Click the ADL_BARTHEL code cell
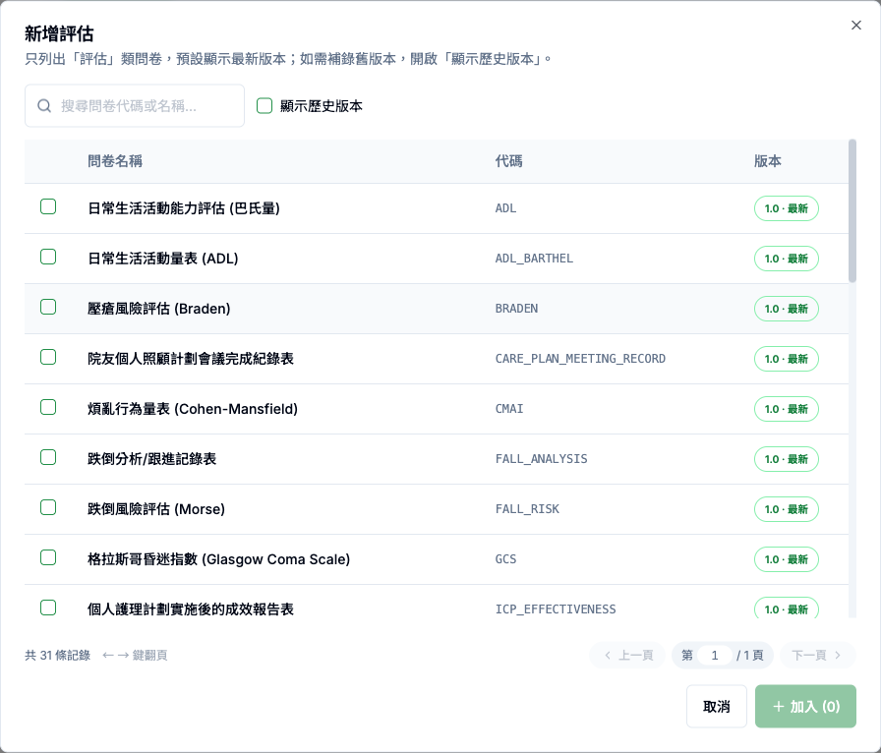Screen dimensions: 881x753 534,259
